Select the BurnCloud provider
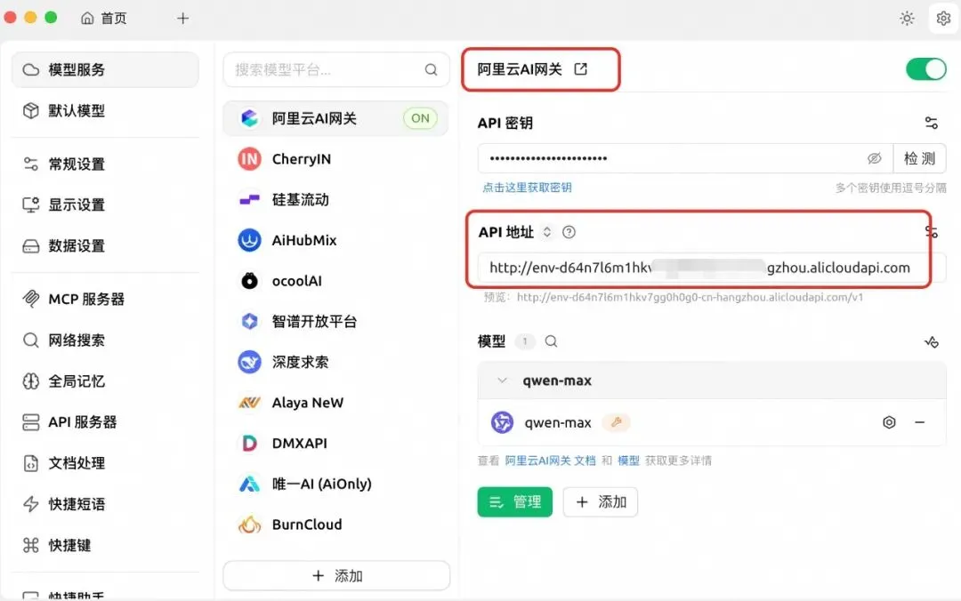Image resolution: width=961 pixels, height=601 pixels. pos(335,525)
